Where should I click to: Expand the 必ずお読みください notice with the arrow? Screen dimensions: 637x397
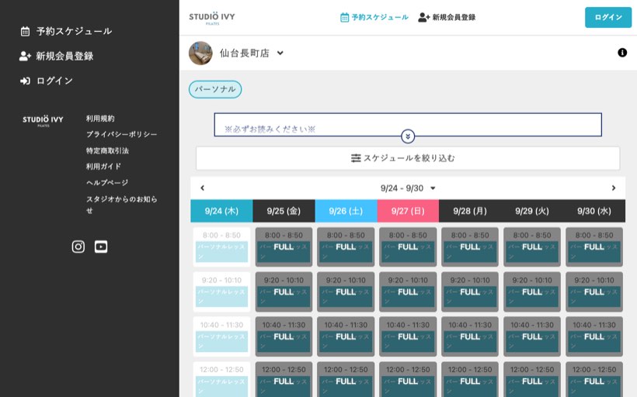tap(408, 136)
